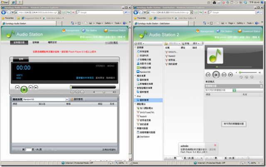Select highlighted refresh item under iPod
This screenshot has width=266, height=167.
[x=148, y=100]
